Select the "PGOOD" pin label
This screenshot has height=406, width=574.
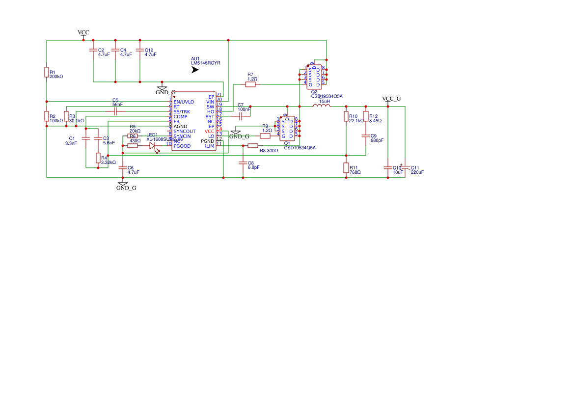[182, 146]
